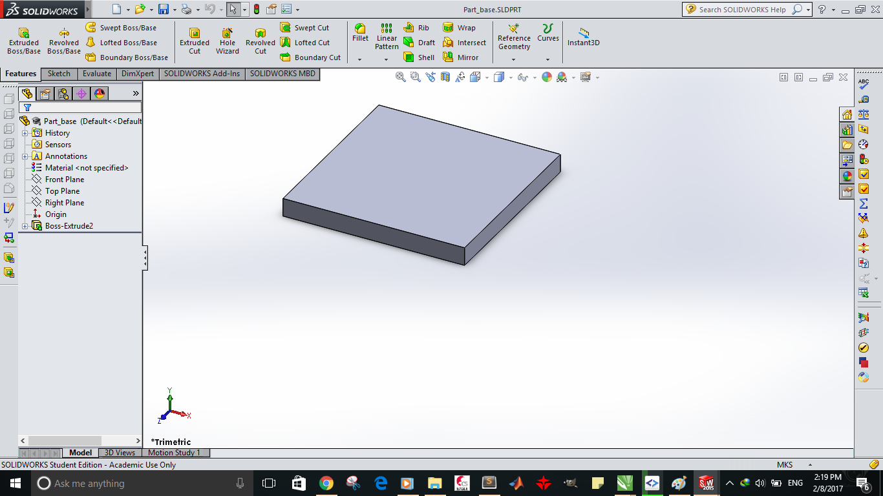Select the Extruded Cut tool
This screenshot has height=496, width=883.
pyautogui.click(x=195, y=41)
